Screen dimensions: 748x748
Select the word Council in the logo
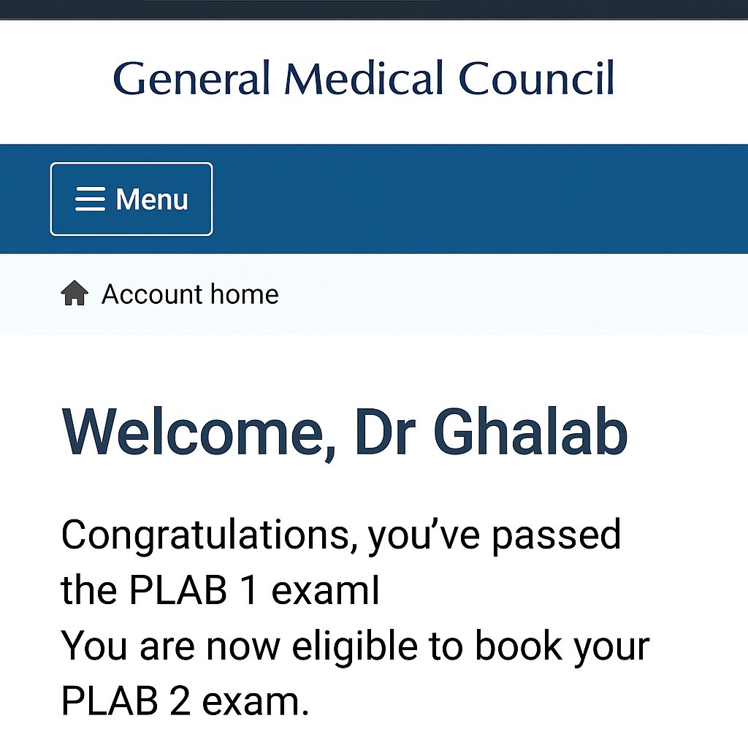click(x=536, y=78)
